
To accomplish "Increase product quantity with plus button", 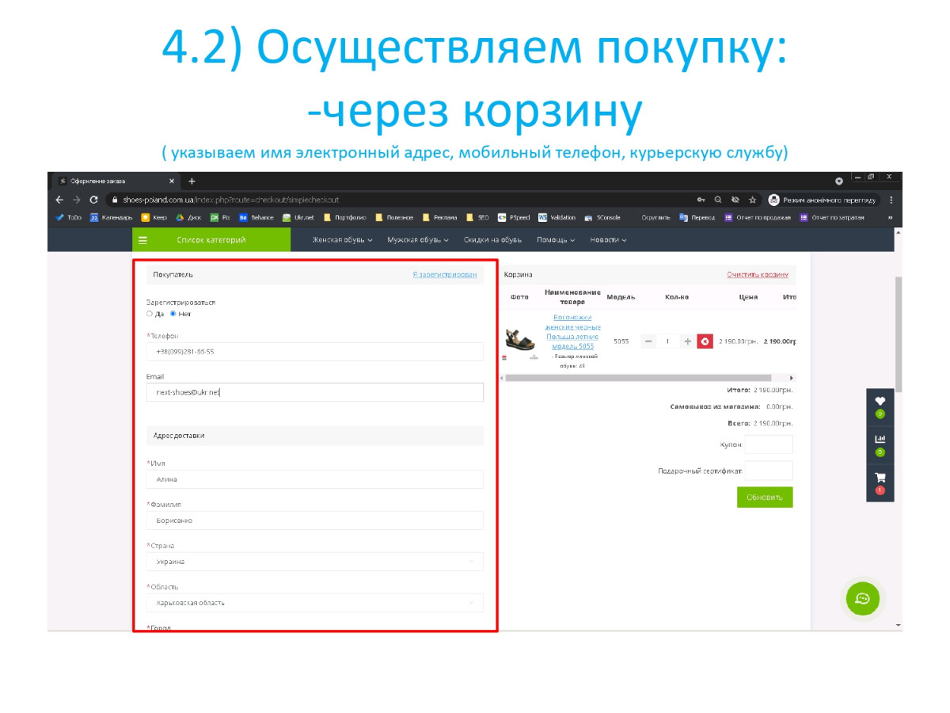I will click(x=687, y=341).
